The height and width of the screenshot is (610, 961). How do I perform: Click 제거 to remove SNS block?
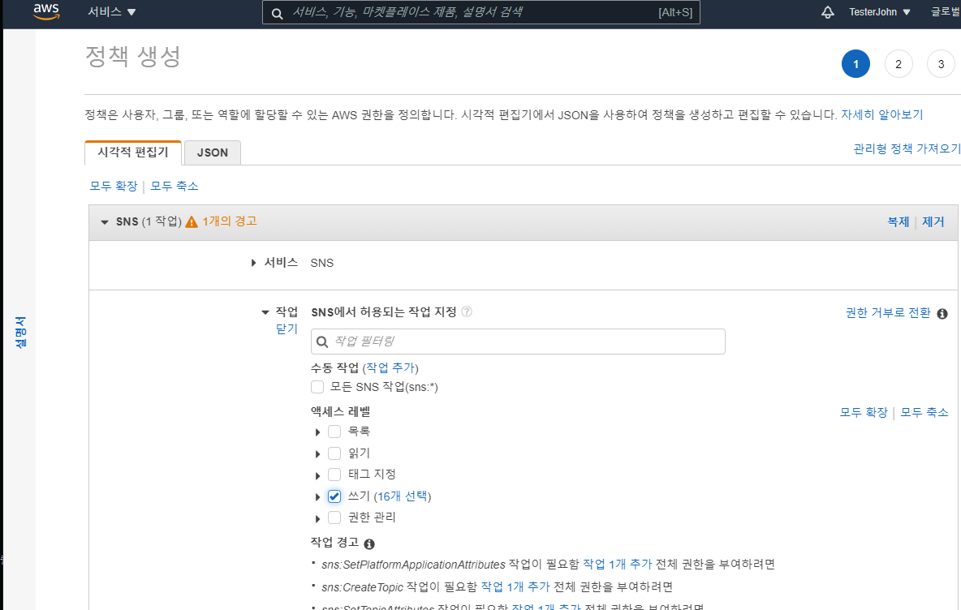[933, 221]
